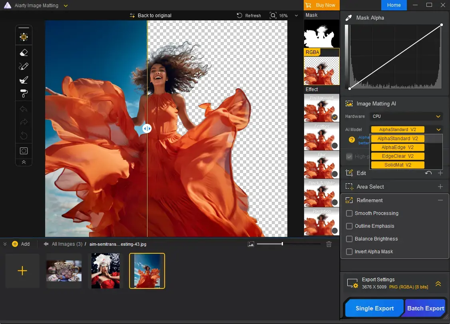
Task: Open the Aiarty Image Matting menu
Action: pyautogui.click(x=65, y=5)
